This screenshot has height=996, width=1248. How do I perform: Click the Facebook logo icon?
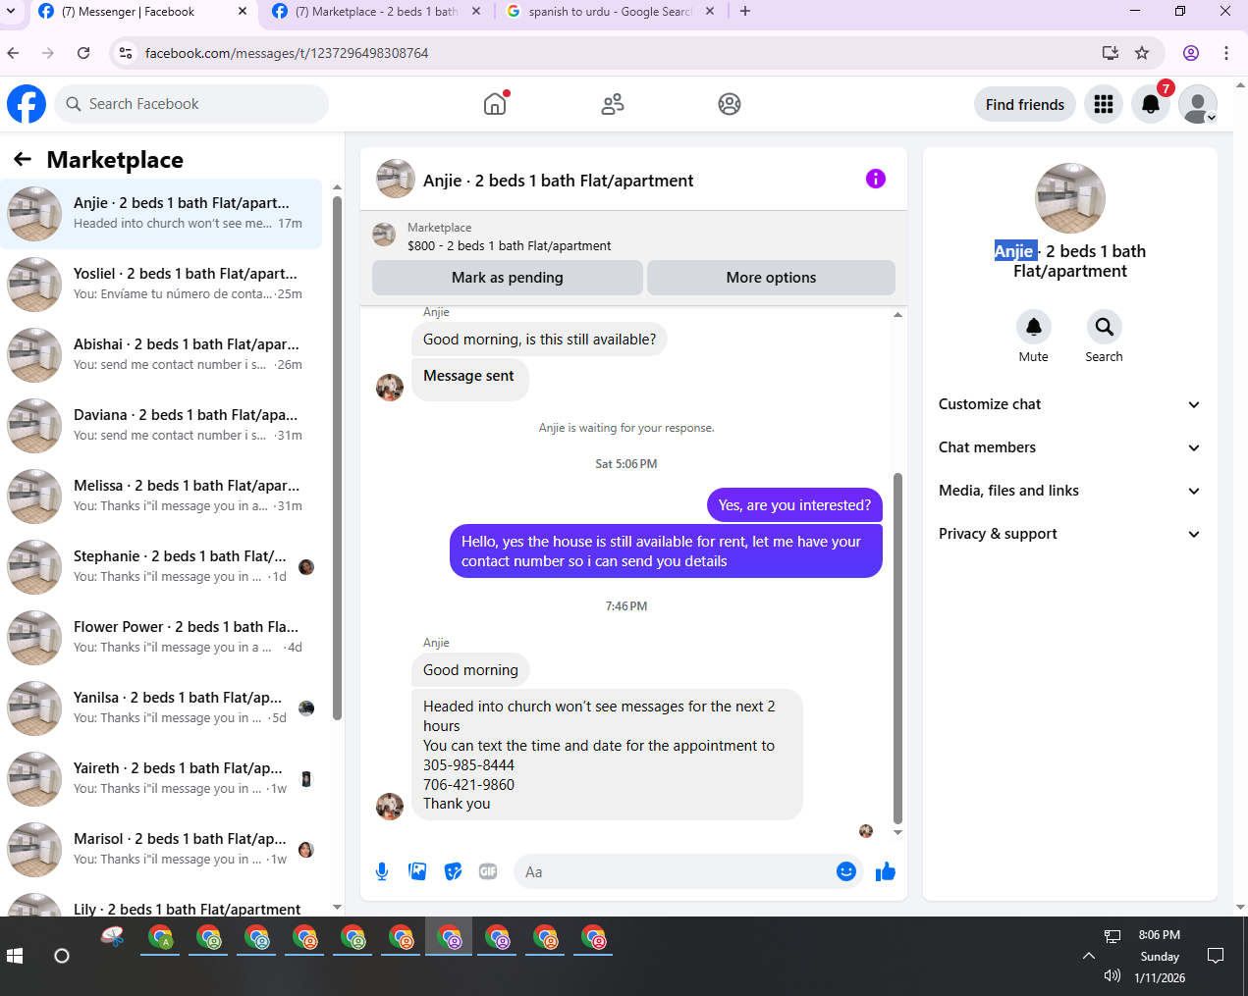click(x=27, y=104)
